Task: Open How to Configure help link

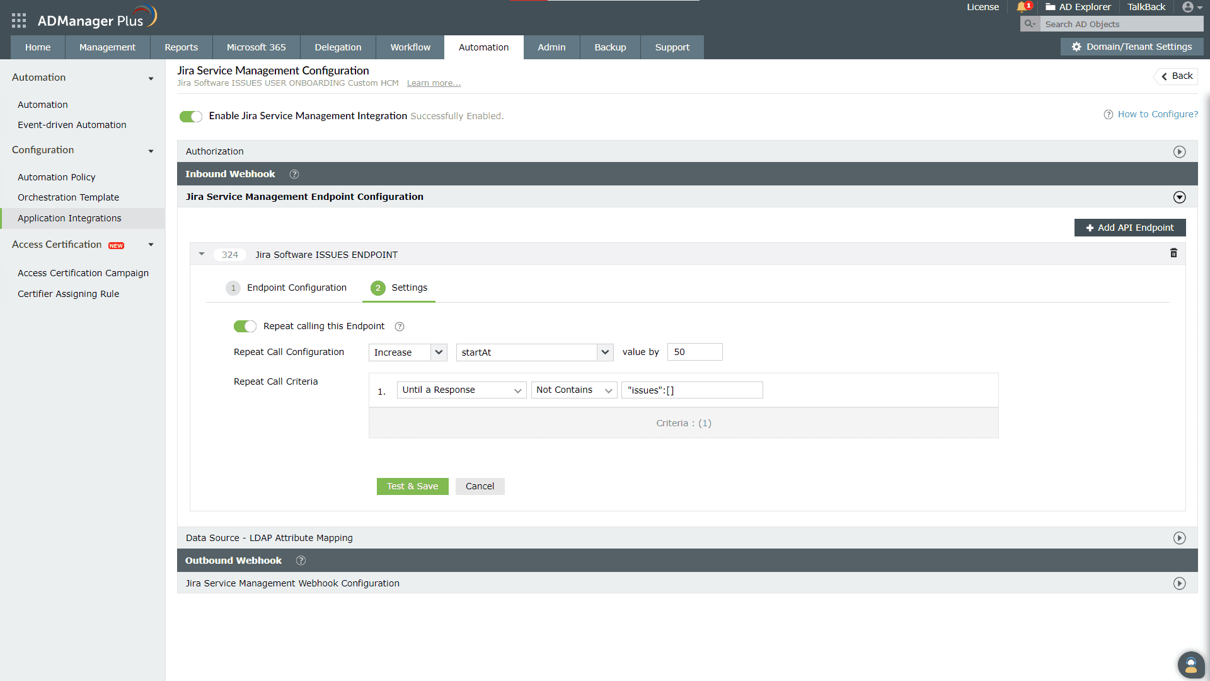Action: click(x=1151, y=114)
